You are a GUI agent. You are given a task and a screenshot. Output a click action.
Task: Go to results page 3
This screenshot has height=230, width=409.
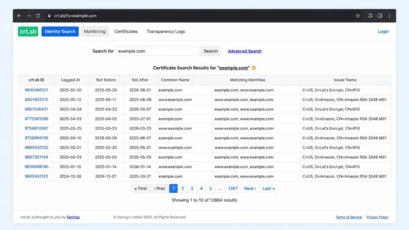(192, 188)
